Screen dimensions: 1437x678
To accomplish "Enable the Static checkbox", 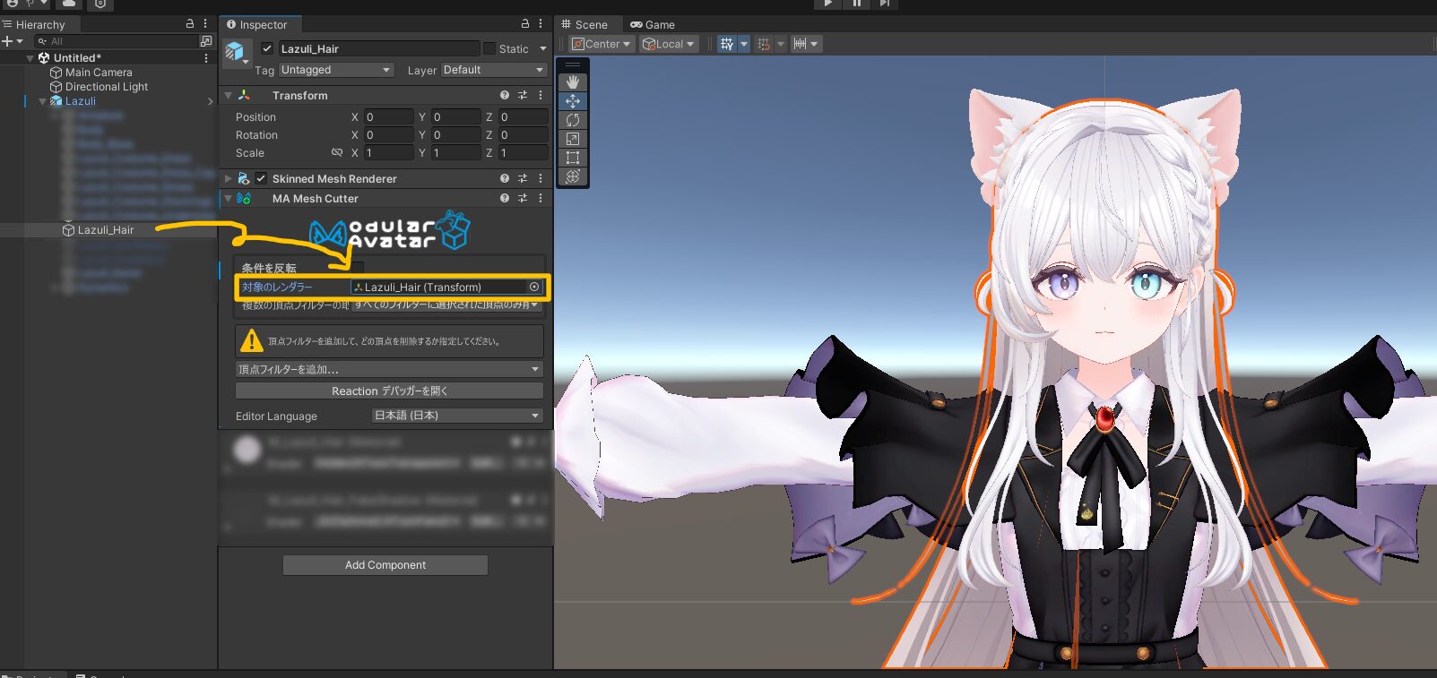I will tap(489, 48).
